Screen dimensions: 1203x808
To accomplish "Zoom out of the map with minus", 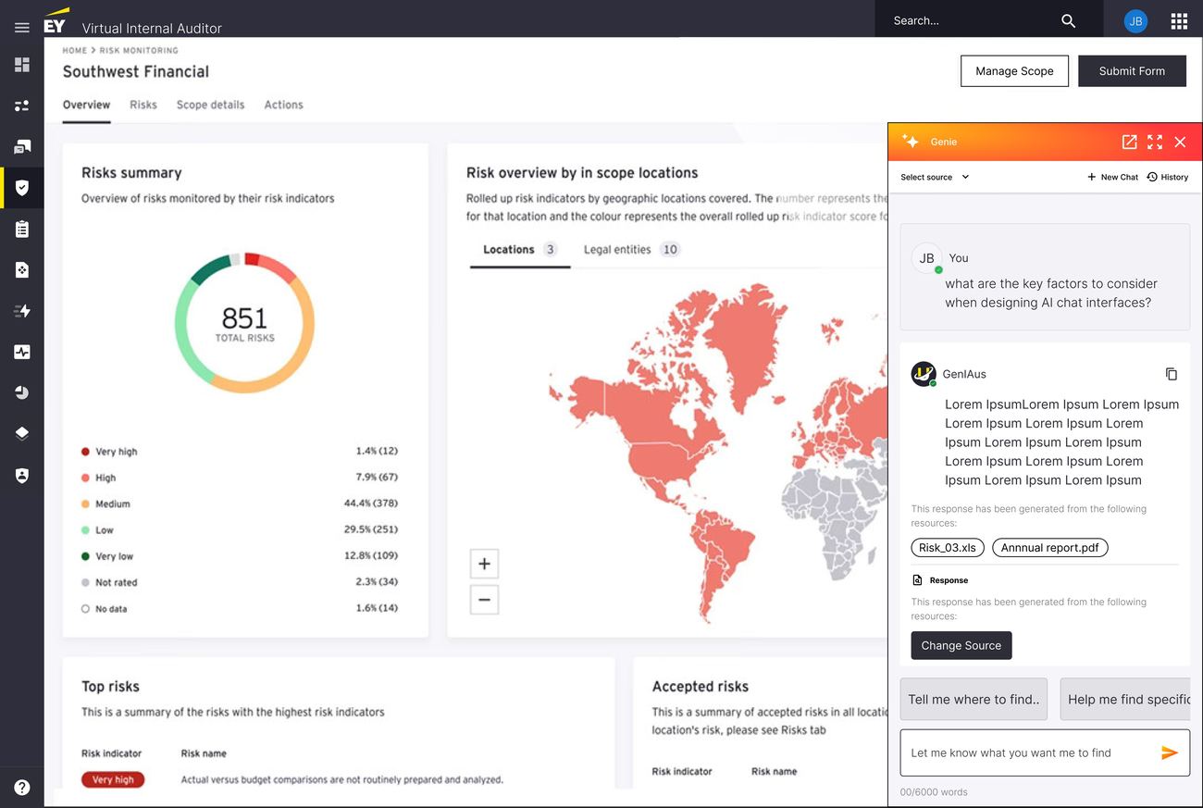I will [x=484, y=600].
